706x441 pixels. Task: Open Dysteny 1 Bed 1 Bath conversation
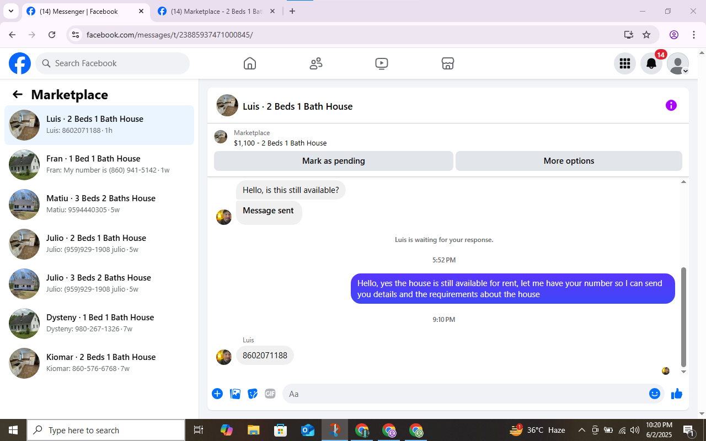pyautogui.click(x=99, y=324)
